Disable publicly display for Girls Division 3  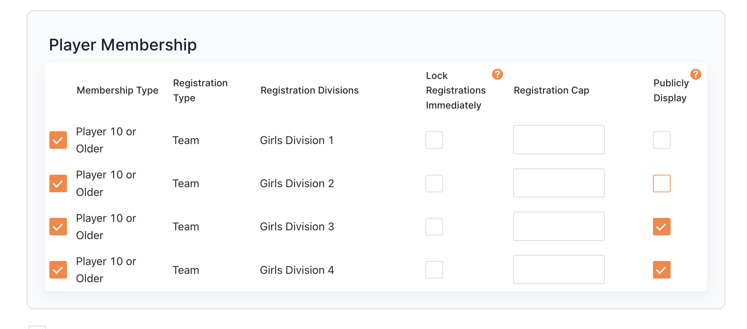coord(662,227)
